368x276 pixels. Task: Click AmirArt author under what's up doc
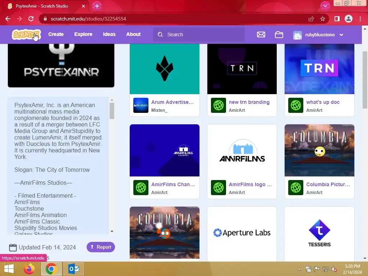[314, 110]
